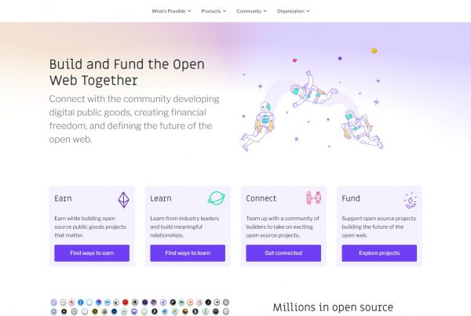Click the text Earn while building open source
This screenshot has width=471, height=316.
pos(90,227)
